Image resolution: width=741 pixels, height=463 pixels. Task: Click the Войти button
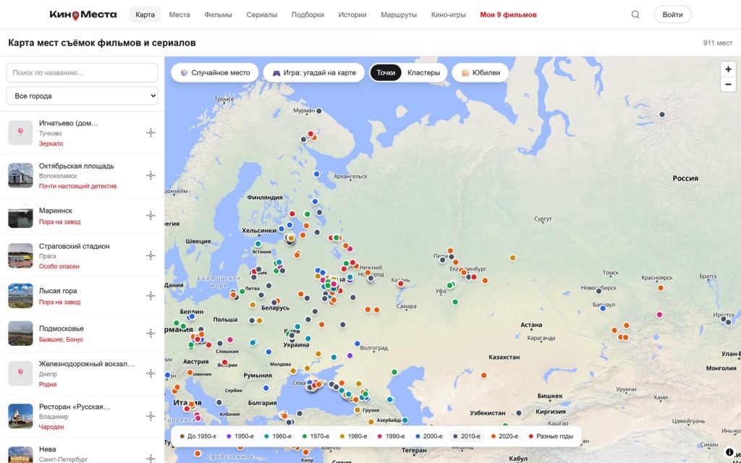coord(672,14)
